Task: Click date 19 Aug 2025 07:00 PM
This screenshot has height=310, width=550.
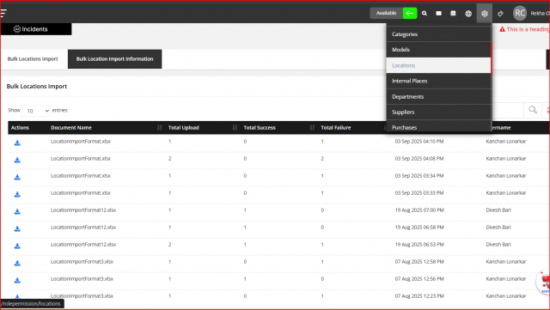Action: pyautogui.click(x=419, y=210)
